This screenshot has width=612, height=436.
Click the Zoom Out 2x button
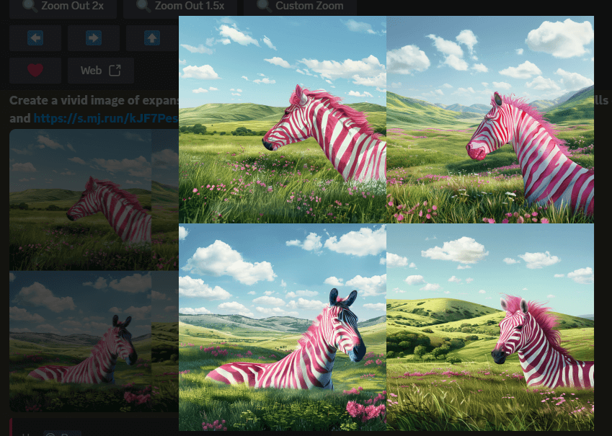click(x=63, y=7)
